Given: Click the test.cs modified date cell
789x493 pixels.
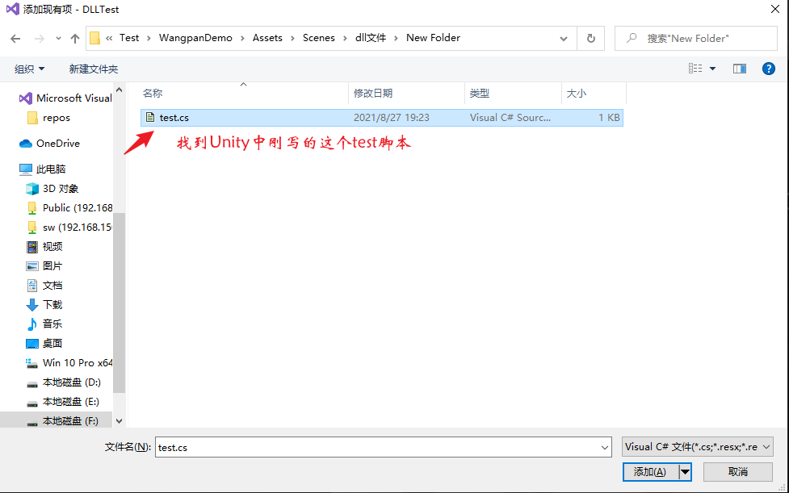Looking at the screenshot, I should pyautogui.click(x=392, y=118).
